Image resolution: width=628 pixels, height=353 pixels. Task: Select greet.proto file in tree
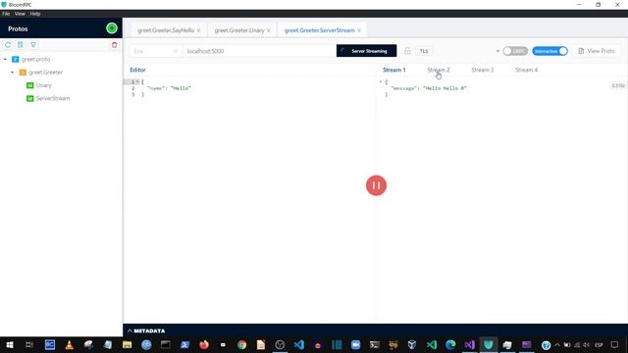[x=35, y=59]
